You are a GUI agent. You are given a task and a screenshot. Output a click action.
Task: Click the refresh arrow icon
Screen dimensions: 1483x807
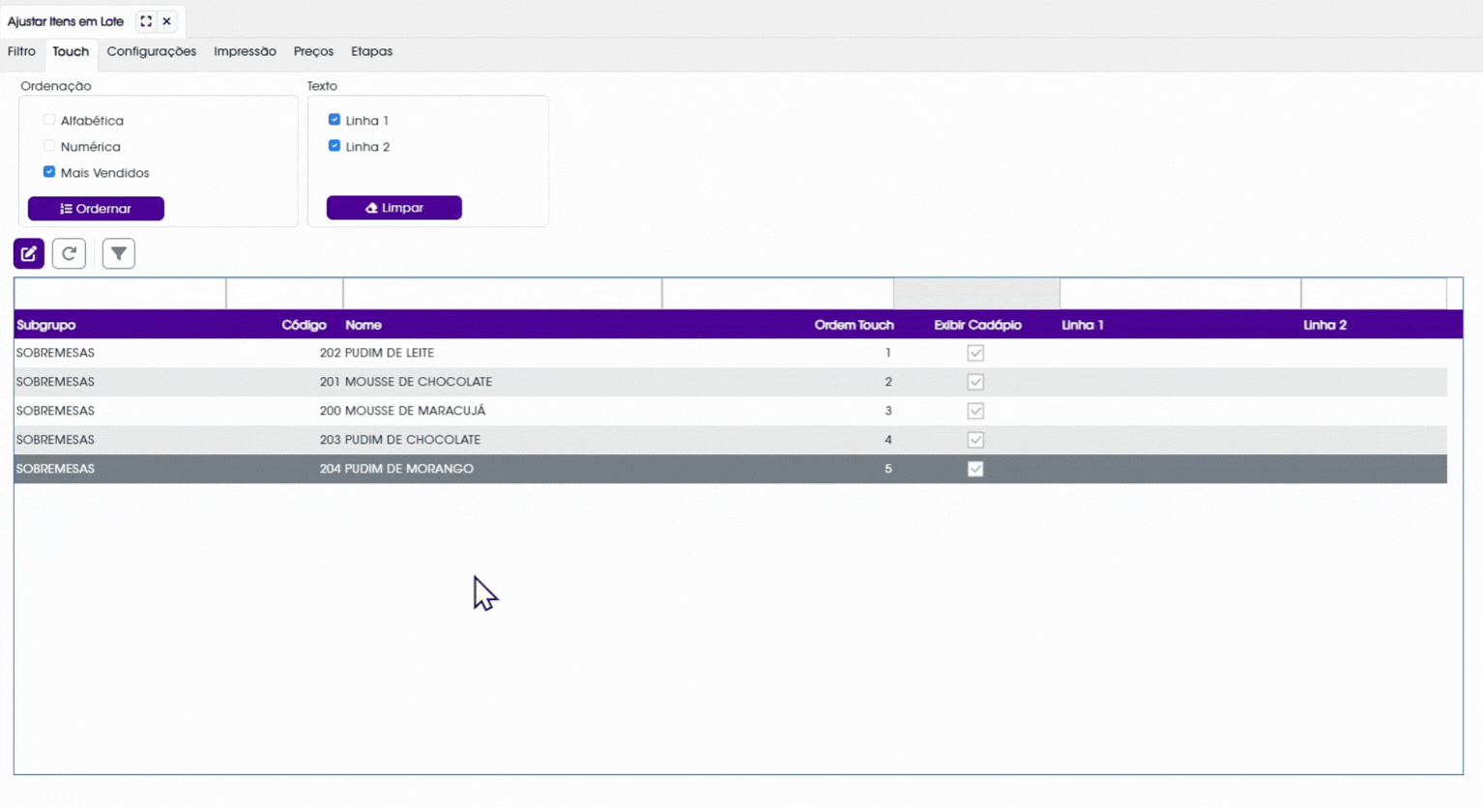point(69,253)
